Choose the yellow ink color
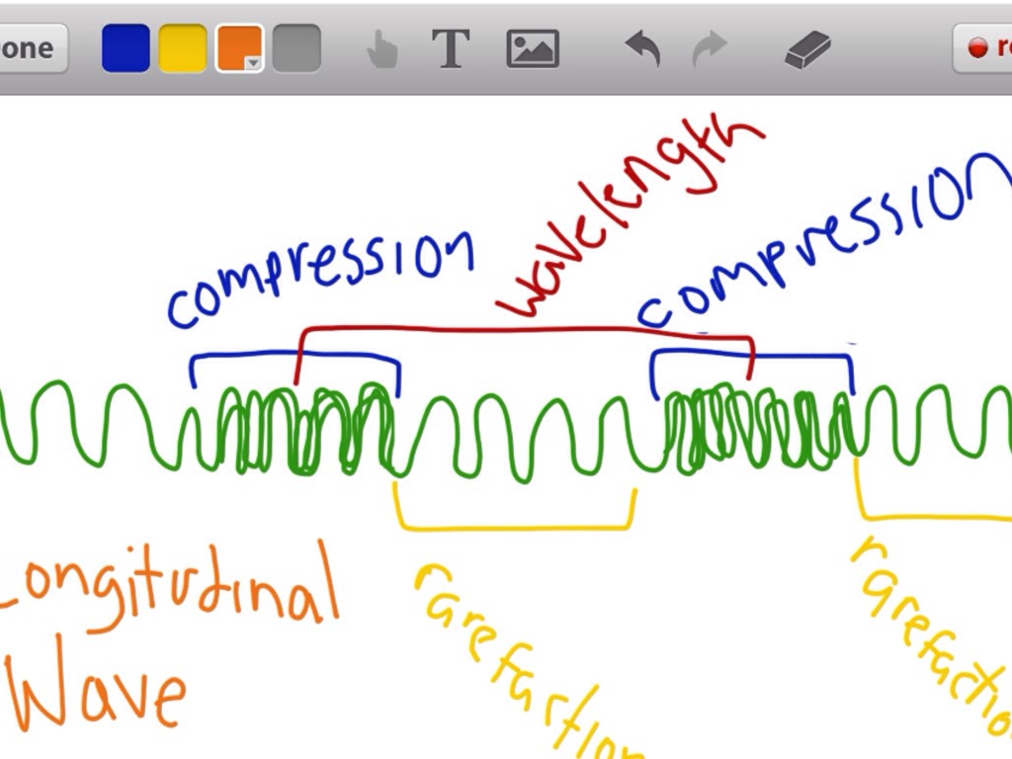This screenshot has width=1012, height=759. [183, 48]
